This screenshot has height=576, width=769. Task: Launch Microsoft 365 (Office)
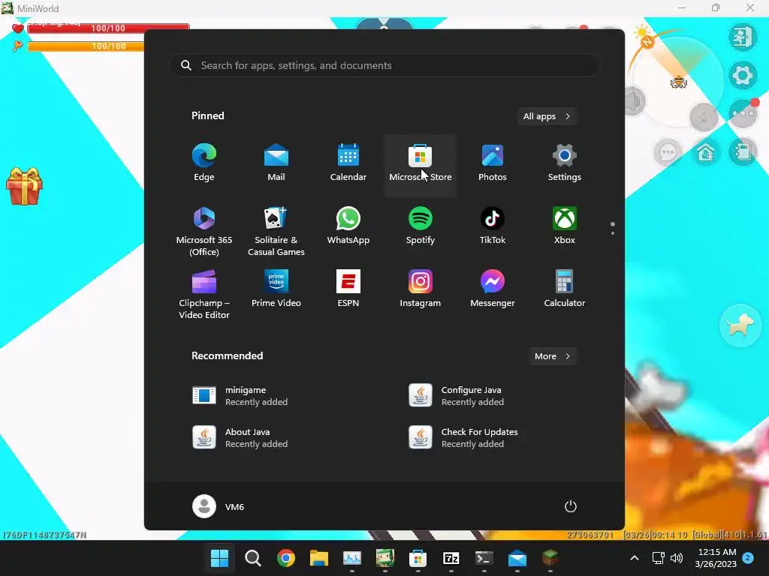point(204,232)
